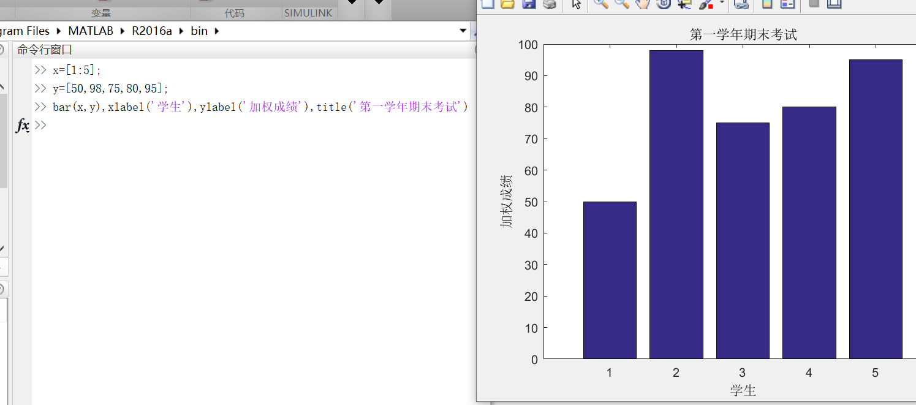Open the brush color dropdown arrow
916x405 pixels.
point(722,3)
